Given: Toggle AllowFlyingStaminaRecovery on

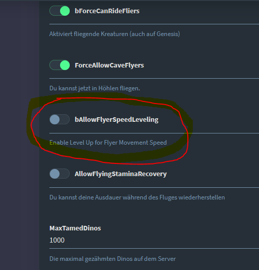Looking at the screenshot, I should coord(60,174).
